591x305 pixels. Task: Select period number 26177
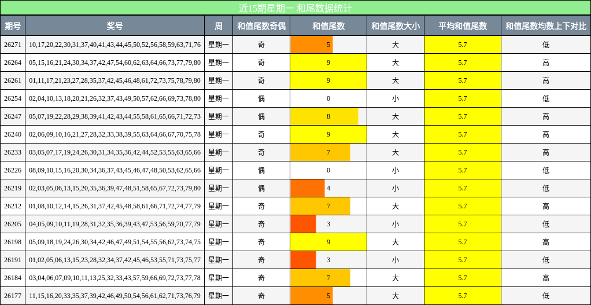(x=13, y=296)
